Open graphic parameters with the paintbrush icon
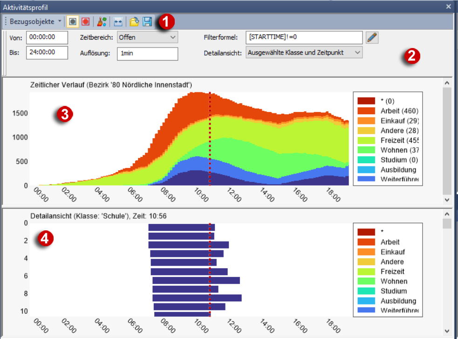The width and height of the screenshot is (458, 339). pyautogui.click(x=102, y=21)
